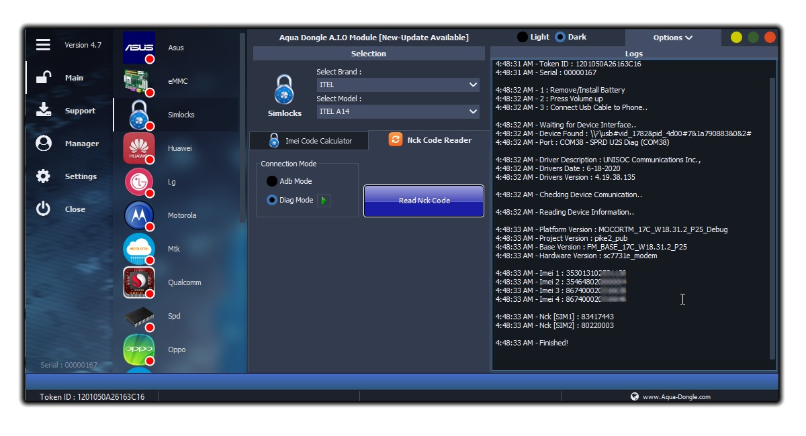Select the Simlocks padlock icon in list
Viewport: 806px width, 436px height.
click(x=139, y=115)
